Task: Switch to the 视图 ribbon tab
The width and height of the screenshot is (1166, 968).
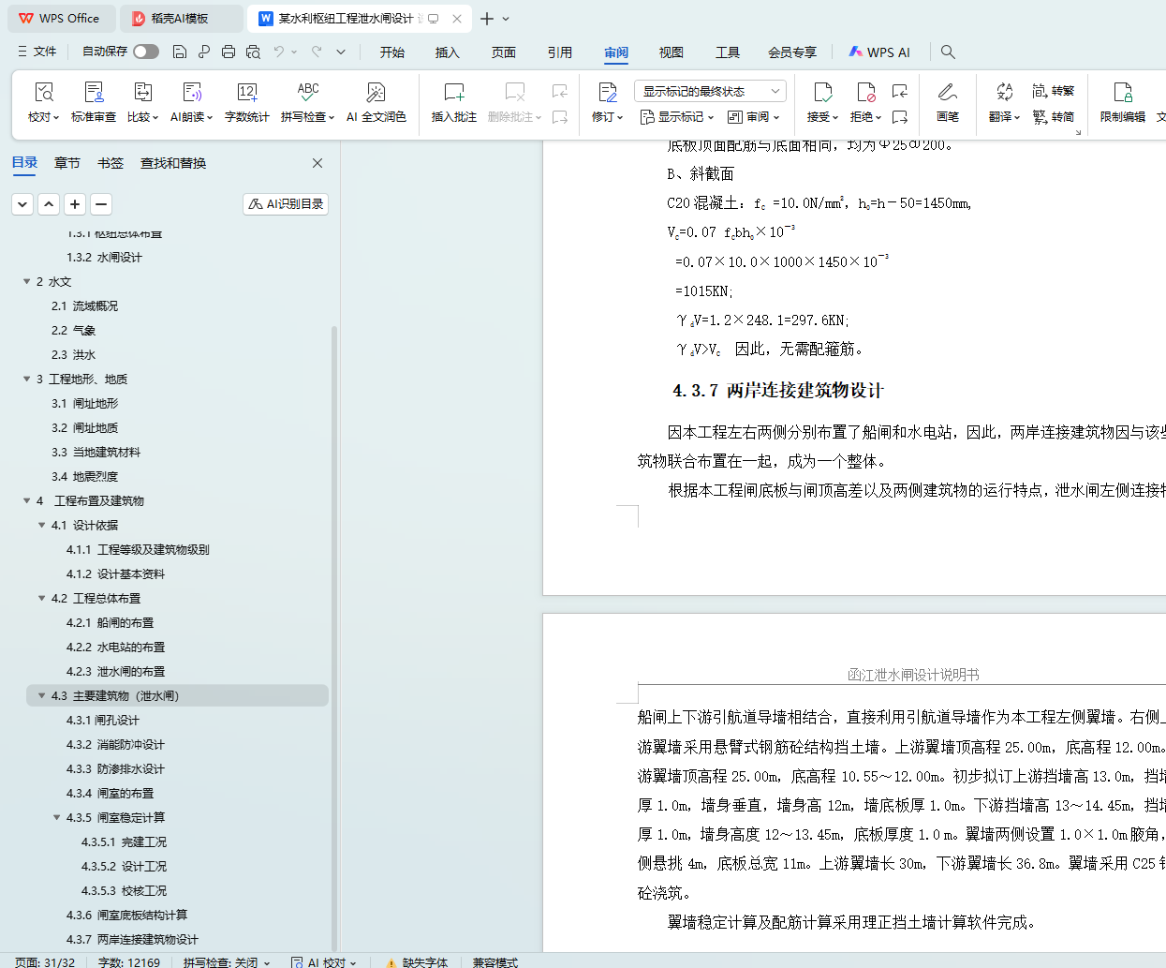Action: coord(671,52)
